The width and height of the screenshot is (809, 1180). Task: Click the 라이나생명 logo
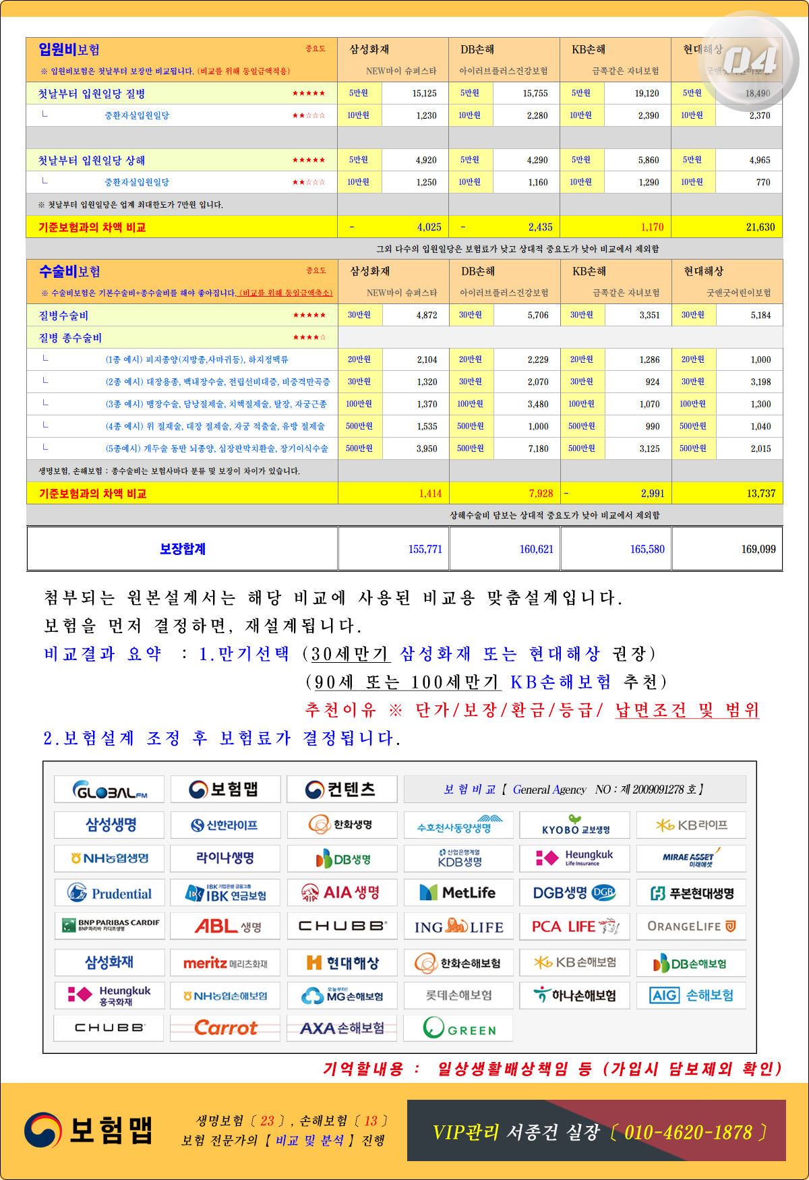pos(225,858)
